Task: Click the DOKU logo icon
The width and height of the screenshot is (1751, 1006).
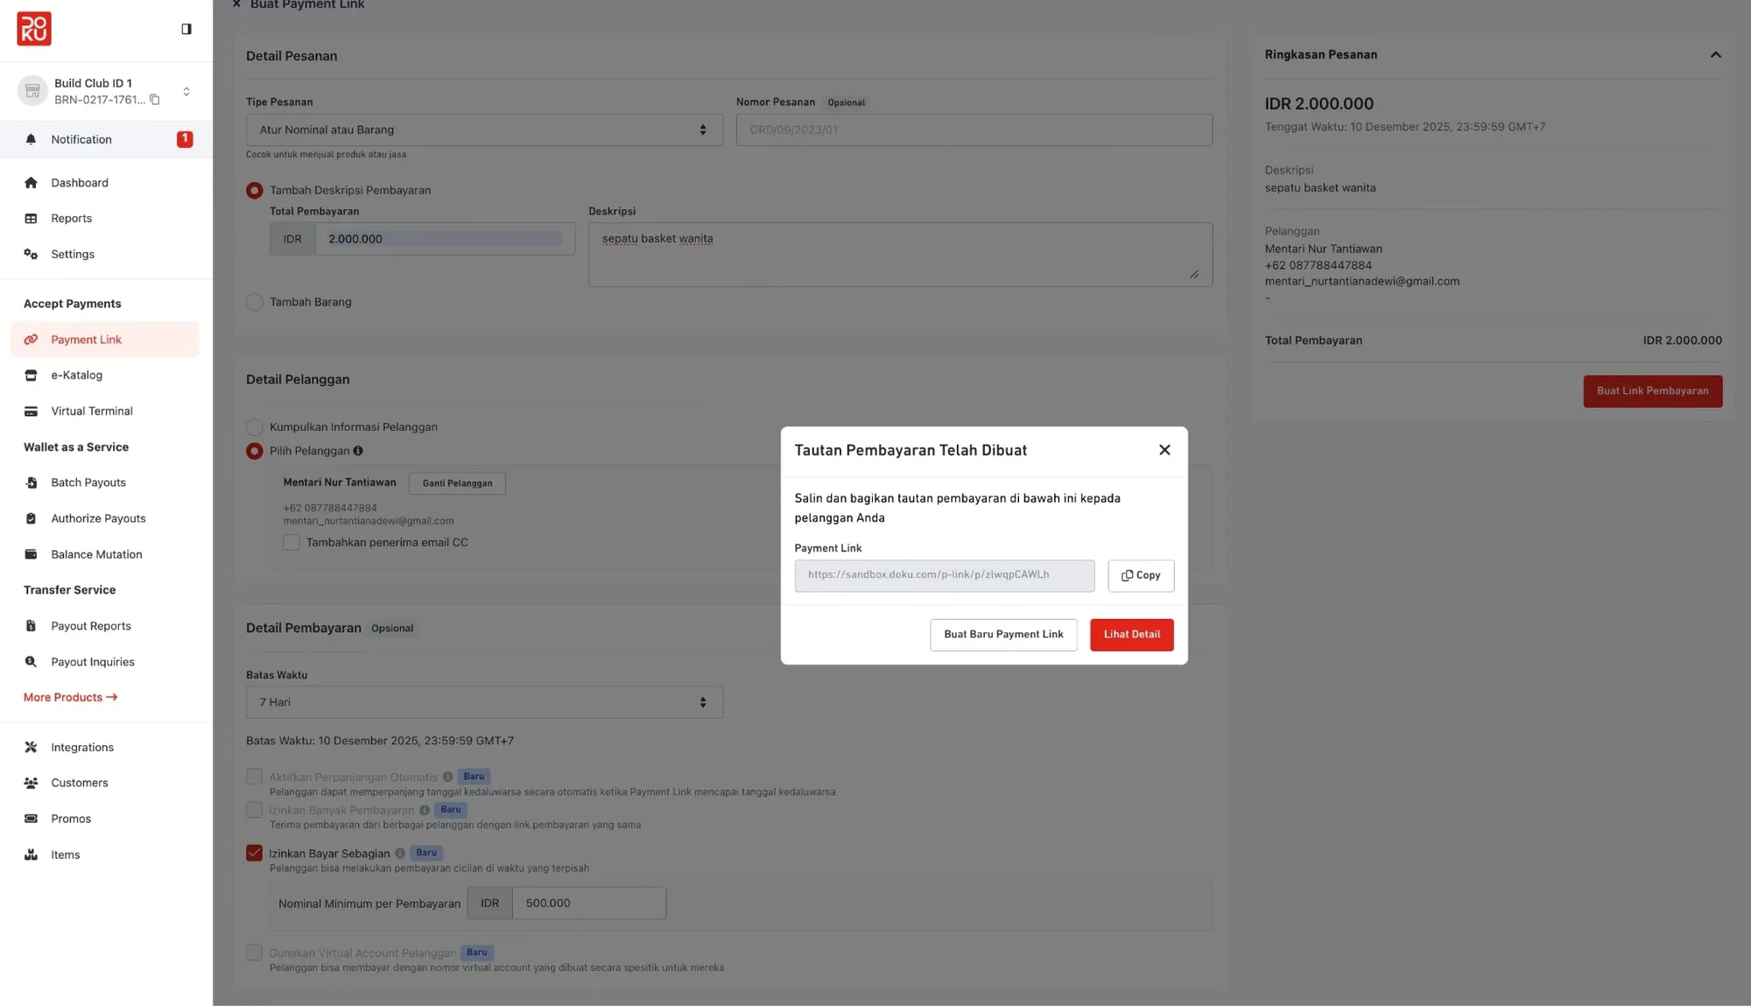Action: click(34, 29)
